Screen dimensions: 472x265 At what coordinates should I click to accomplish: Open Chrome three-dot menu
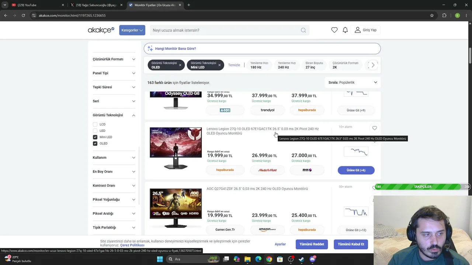(x=467, y=15)
